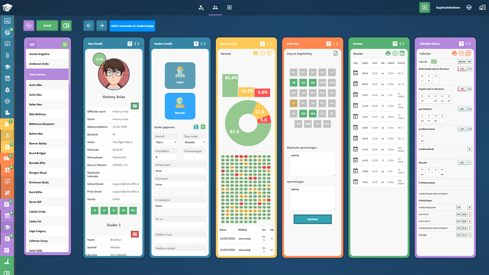Click the green plus icon to add parent
The width and height of the screenshot is (489, 275).
click(203, 127)
